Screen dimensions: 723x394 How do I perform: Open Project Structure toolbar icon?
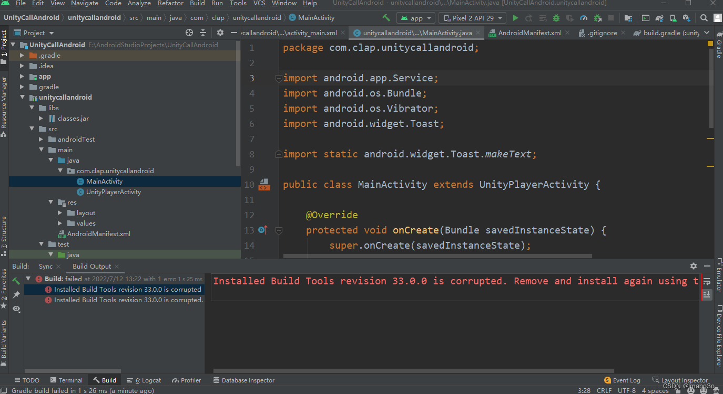(628, 18)
